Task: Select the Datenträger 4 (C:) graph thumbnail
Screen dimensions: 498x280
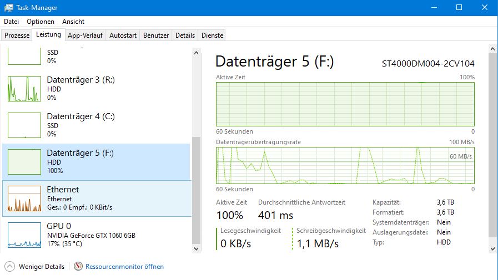Action: (24, 125)
